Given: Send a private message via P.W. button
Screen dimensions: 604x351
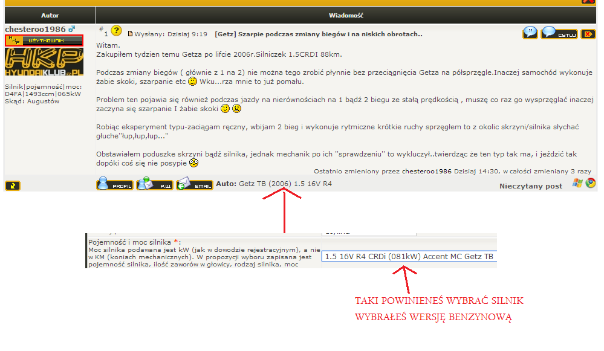Looking at the screenshot, I should (155, 184).
